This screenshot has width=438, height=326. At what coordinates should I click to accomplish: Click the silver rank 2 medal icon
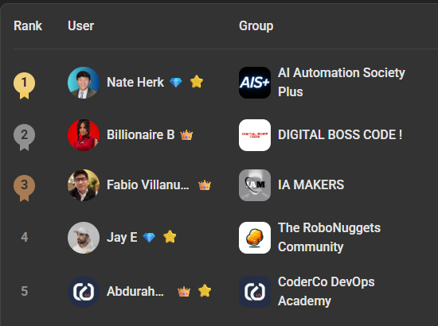point(25,138)
